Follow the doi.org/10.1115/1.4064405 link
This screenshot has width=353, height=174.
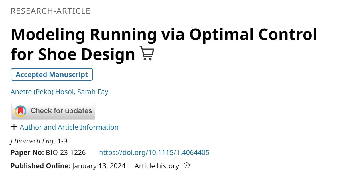point(154,153)
